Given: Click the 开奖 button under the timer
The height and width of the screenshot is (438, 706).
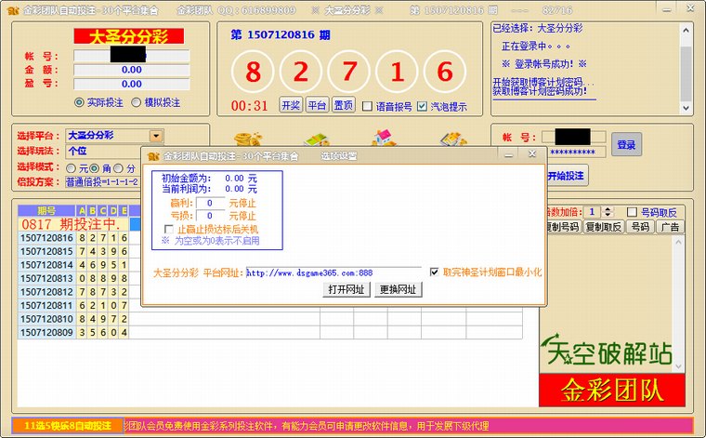Looking at the screenshot, I should [x=291, y=106].
